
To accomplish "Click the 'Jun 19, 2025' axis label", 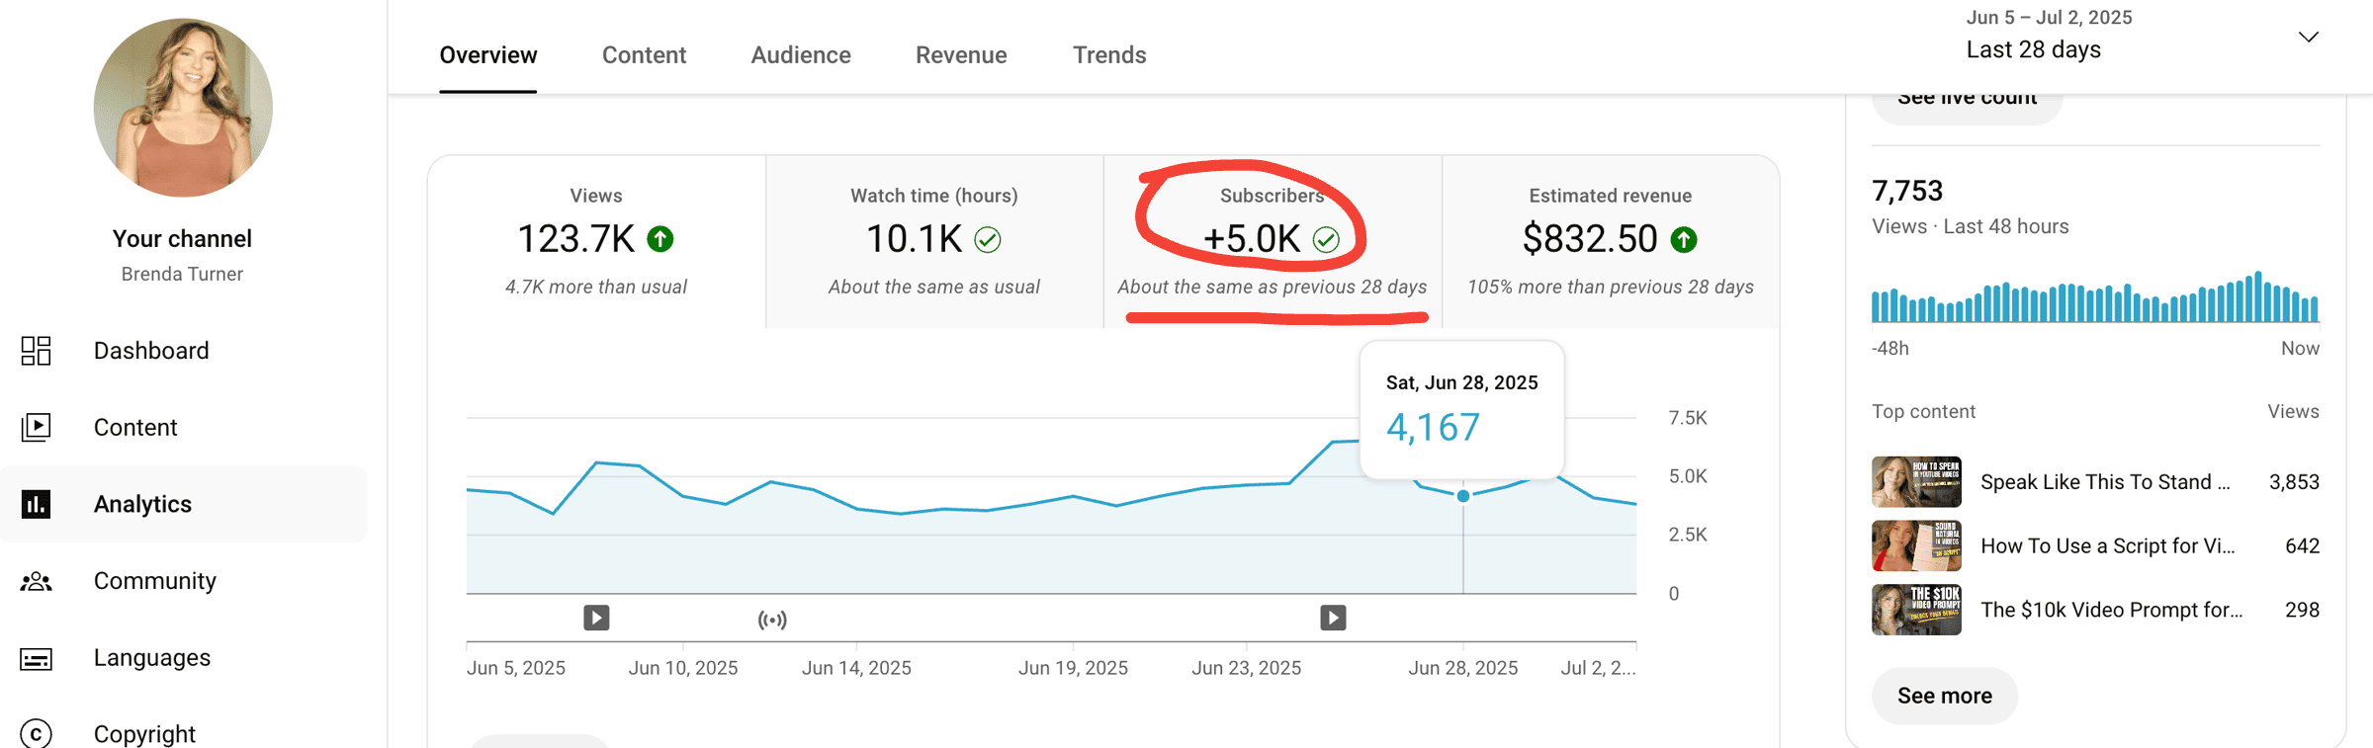I will pyautogui.click(x=1073, y=668).
